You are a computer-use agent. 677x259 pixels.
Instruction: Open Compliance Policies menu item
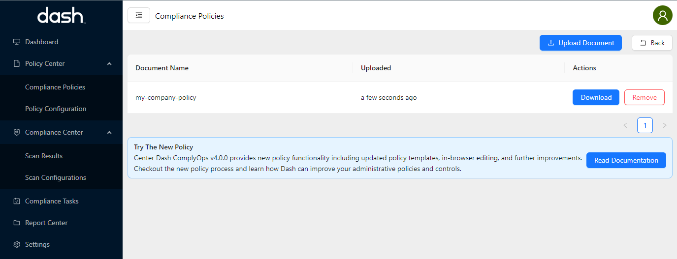(x=55, y=87)
